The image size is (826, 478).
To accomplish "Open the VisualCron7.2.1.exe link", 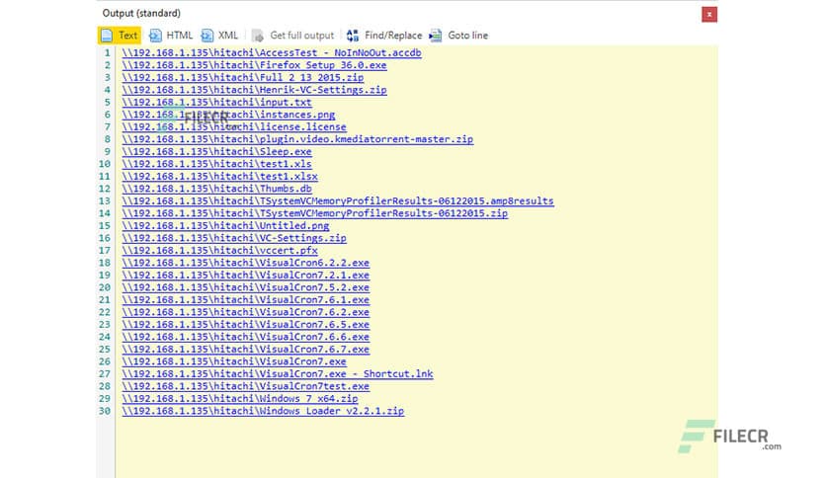I will coord(246,275).
